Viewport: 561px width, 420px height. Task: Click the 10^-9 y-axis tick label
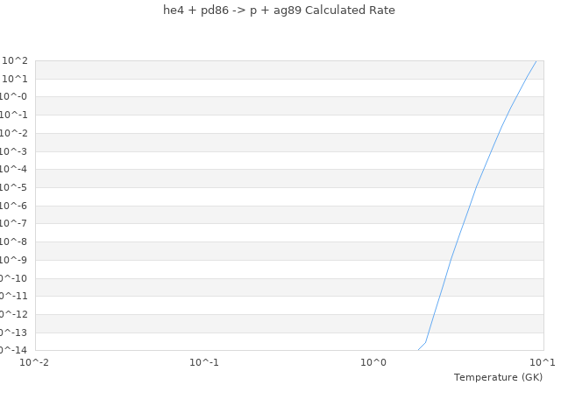coord(15,260)
